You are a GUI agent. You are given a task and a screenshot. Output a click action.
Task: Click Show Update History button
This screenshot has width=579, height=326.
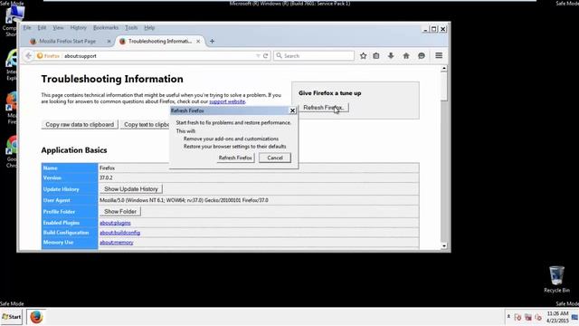click(131, 189)
